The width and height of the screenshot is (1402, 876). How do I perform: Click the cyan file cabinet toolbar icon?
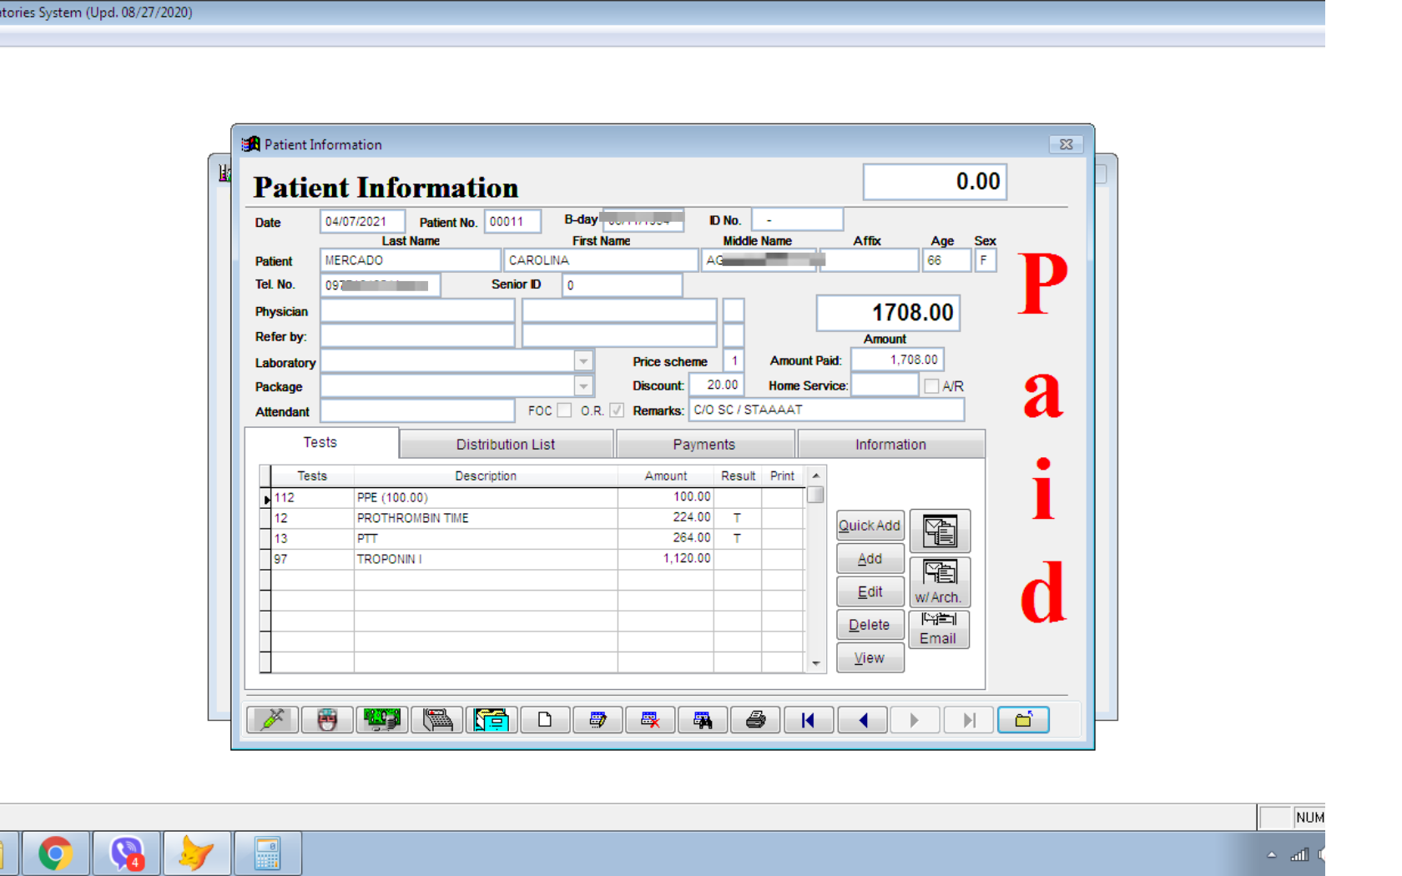pyautogui.click(x=492, y=720)
